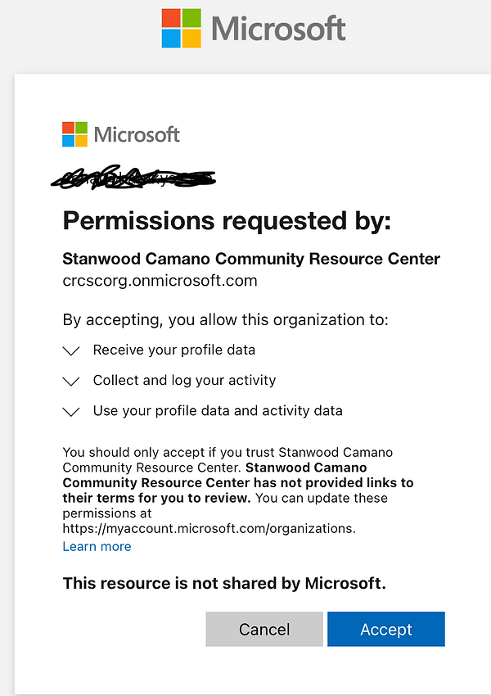Select the Microsoft branding above Permissions requested

pos(120,133)
